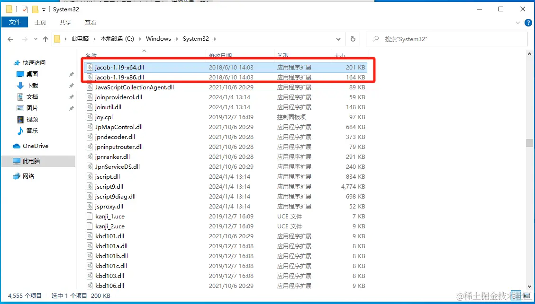
Task: Expand the ribbon with the chevron
Action: pyautogui.click(x=518, y=23)
